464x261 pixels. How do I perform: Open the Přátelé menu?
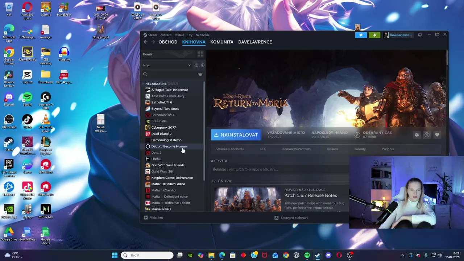point(179,35)
